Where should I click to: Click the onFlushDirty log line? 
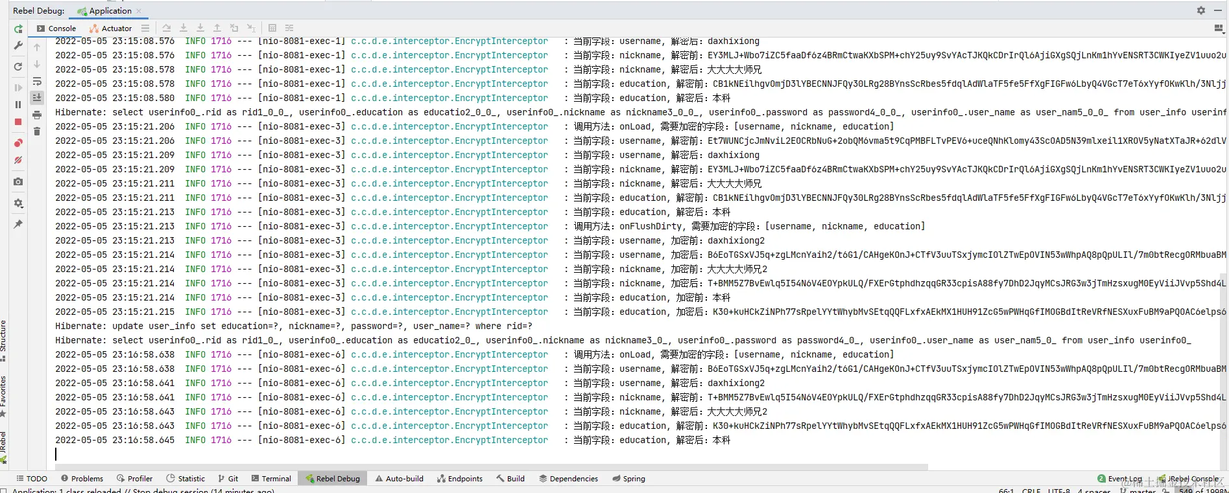click(x=490, y=226)
